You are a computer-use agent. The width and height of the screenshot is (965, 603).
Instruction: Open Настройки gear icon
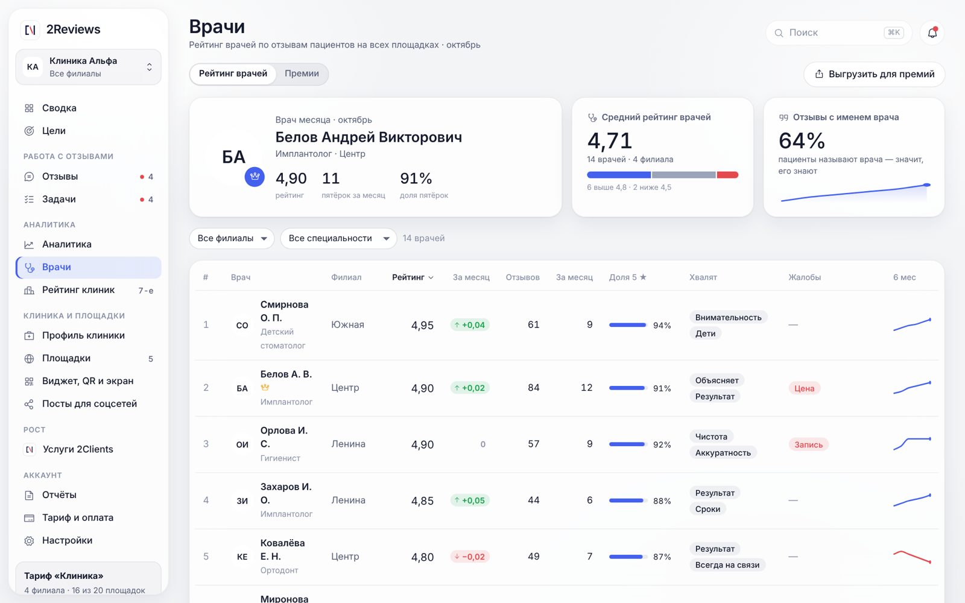click(29, 541)
